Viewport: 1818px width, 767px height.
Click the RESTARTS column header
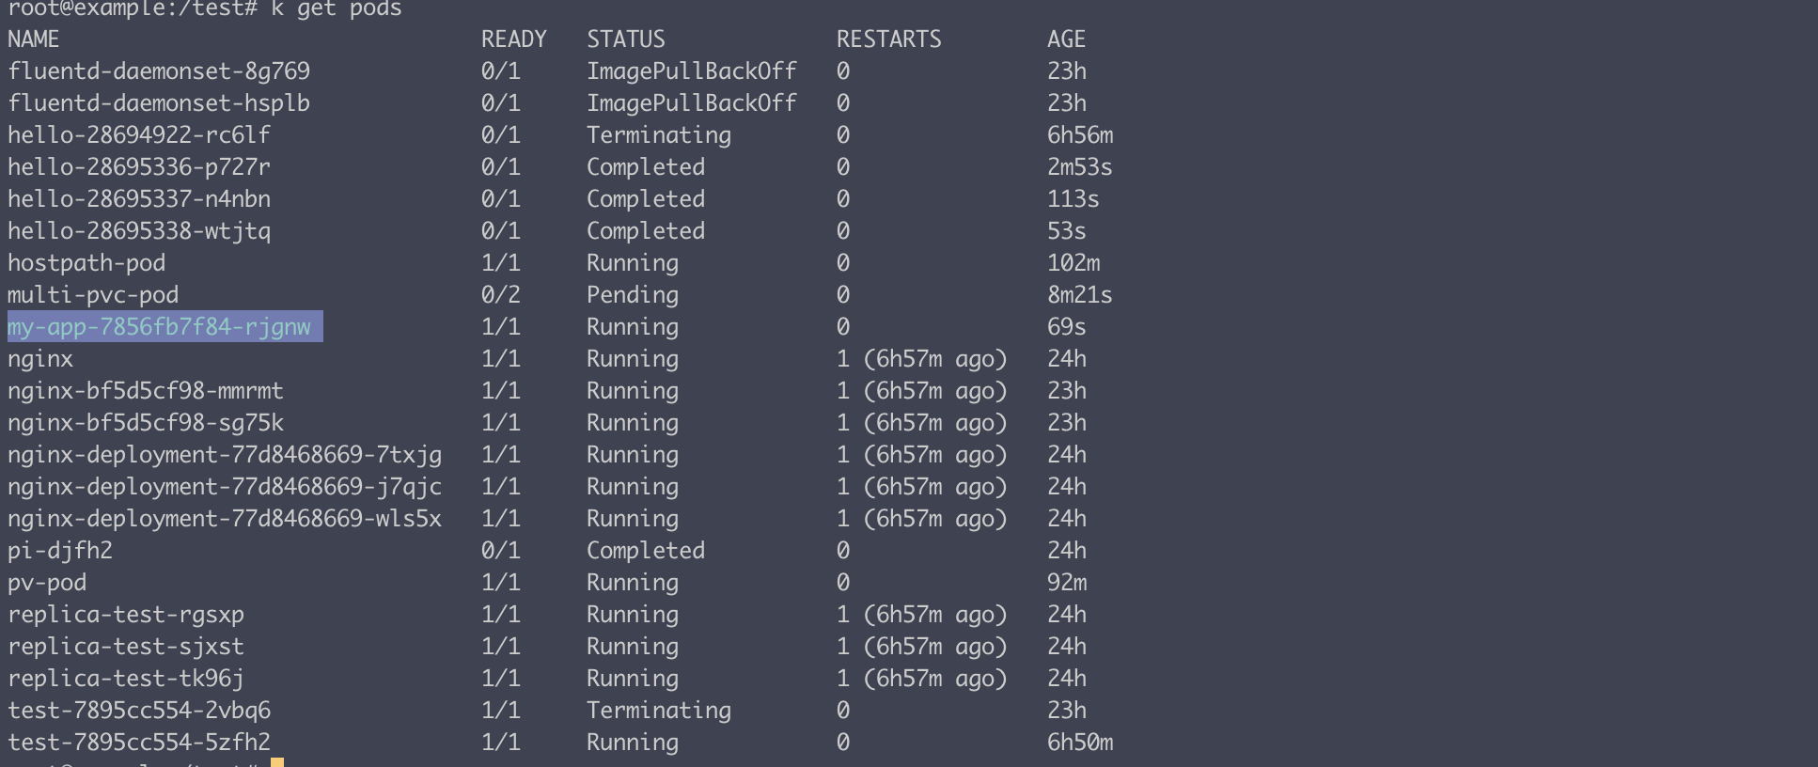click(x=888, y=39)
